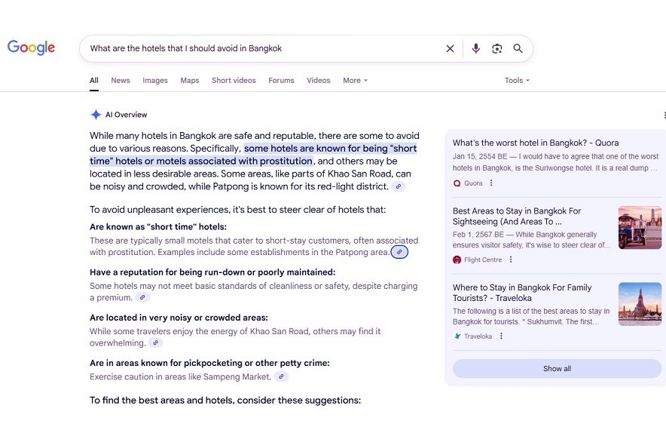Click Traveloka temple thumbnail image

[640, 304]
